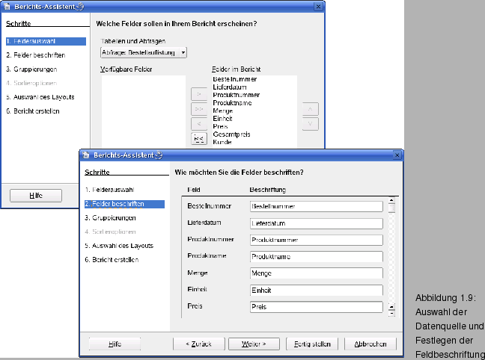485x360 pixels.
Task: Click the move-all-fields-back '<<' button
Action: pos(199,139)
